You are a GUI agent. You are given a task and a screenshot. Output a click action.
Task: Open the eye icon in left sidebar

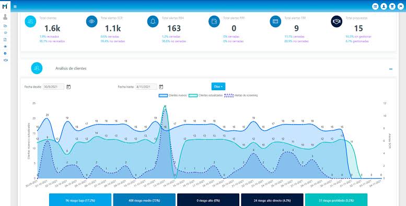point(5,46)
